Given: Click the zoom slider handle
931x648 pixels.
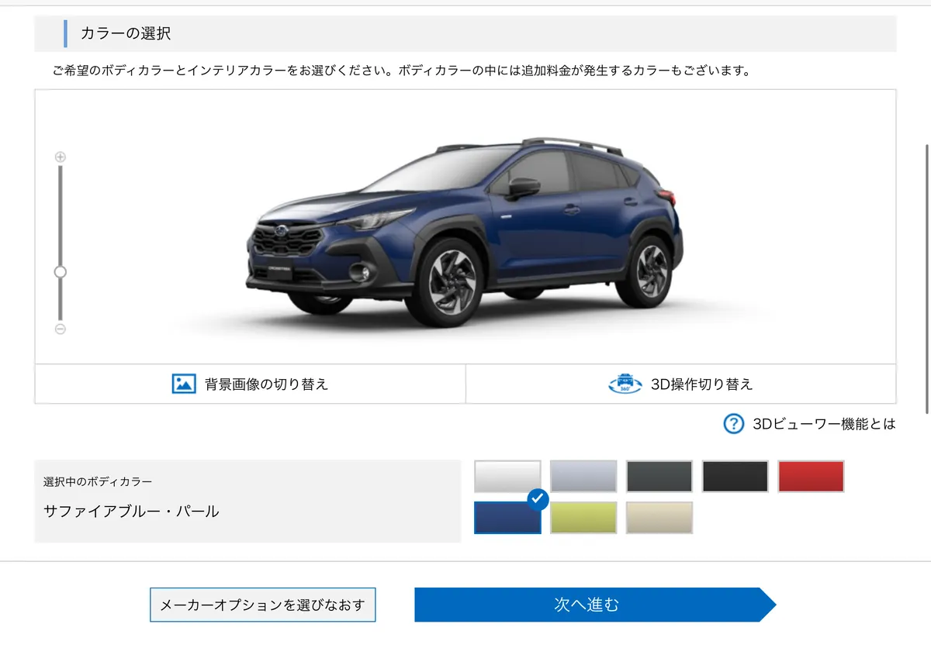Looking at the screenshot, I should 61,272.
